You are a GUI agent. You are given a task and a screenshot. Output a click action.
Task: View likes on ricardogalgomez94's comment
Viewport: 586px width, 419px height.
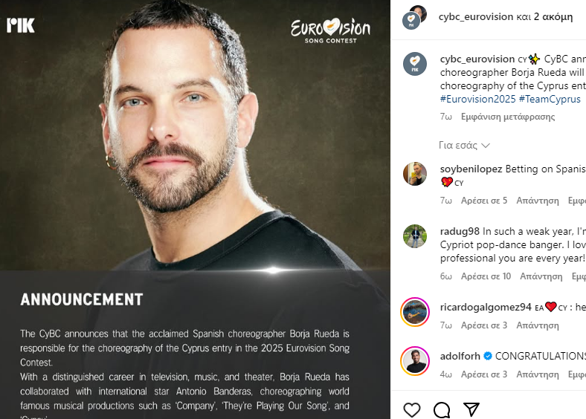pyautogui.click(x=484, y=325)
